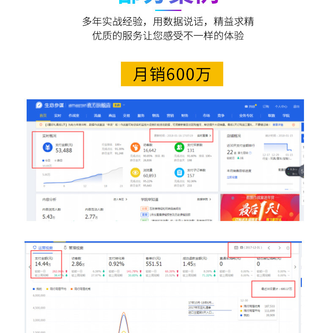Click the 生意参谋 logo icon
Image resolution: width=334 pixels, height=333 pixels.
coord(39,105)
